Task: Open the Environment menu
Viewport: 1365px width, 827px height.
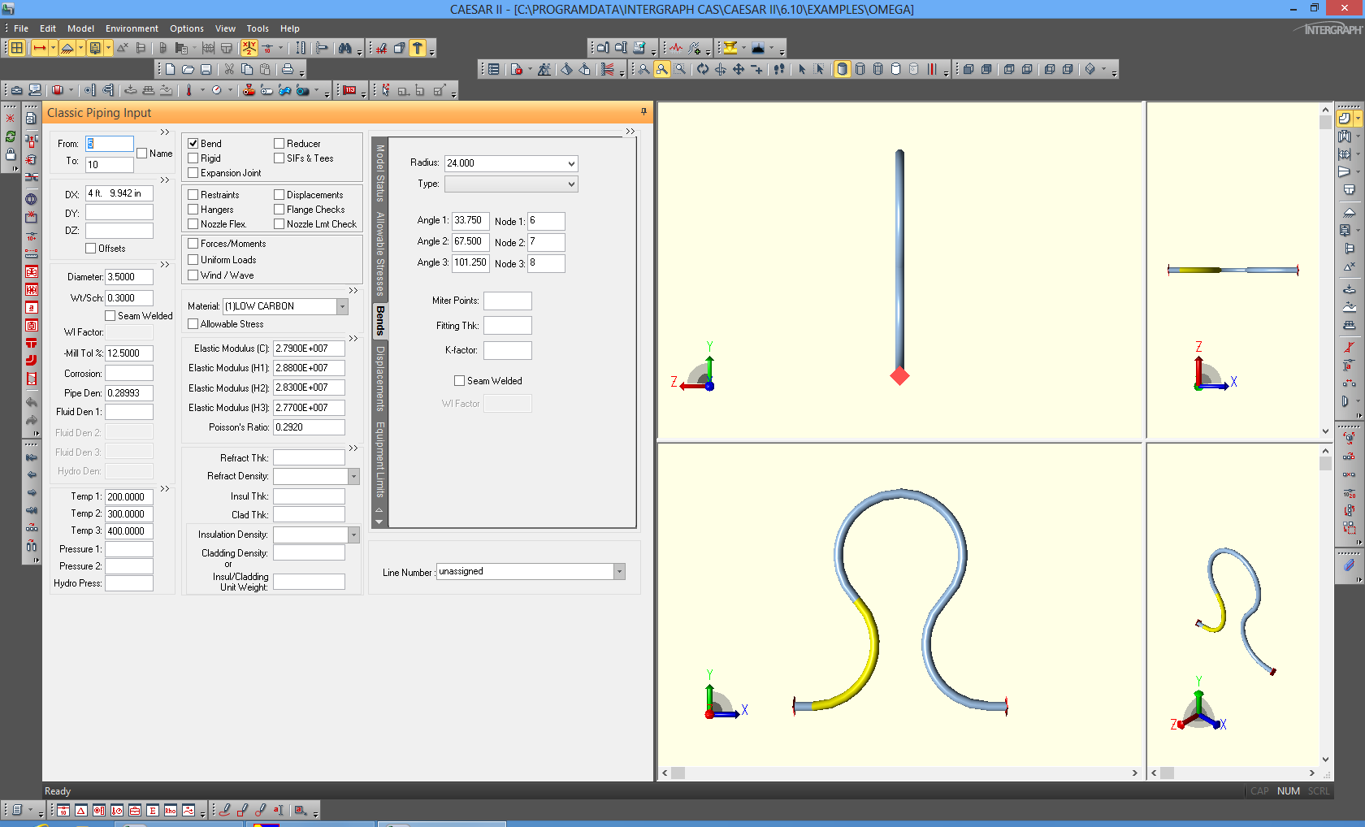Action: [x=132, y=28]
